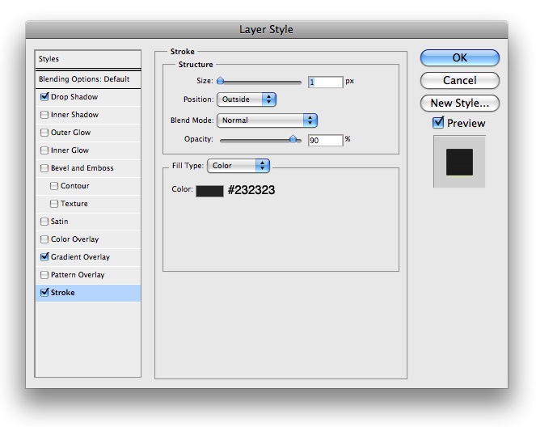536x427 pixels.
Task: Select the Outer Glow style label
Action: (x=71, y=133)
